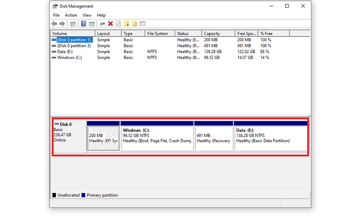Open the File menu
Screen dimensions: 359x216
tap(56, 15)
